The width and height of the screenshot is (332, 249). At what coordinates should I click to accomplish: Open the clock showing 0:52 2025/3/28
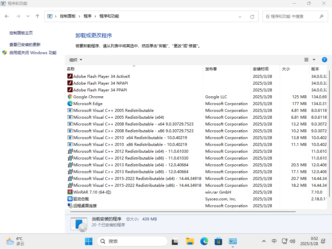tap(309, 241)
